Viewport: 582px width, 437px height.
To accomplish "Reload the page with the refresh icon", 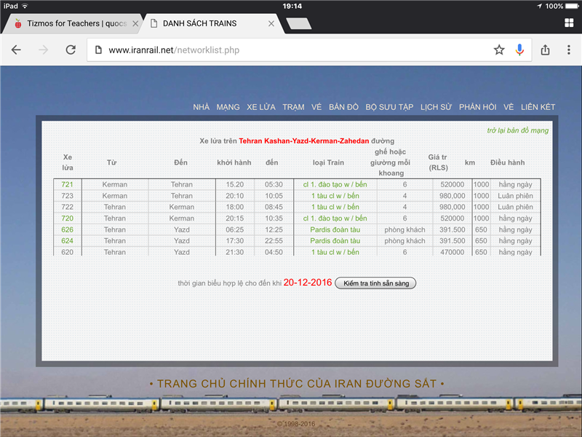I will coord(71,50).
